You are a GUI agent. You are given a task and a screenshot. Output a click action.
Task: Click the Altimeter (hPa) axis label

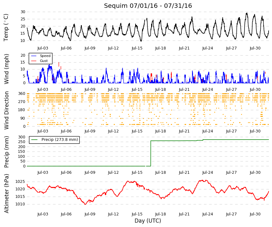pyautogui.click(x=6, y=193)
